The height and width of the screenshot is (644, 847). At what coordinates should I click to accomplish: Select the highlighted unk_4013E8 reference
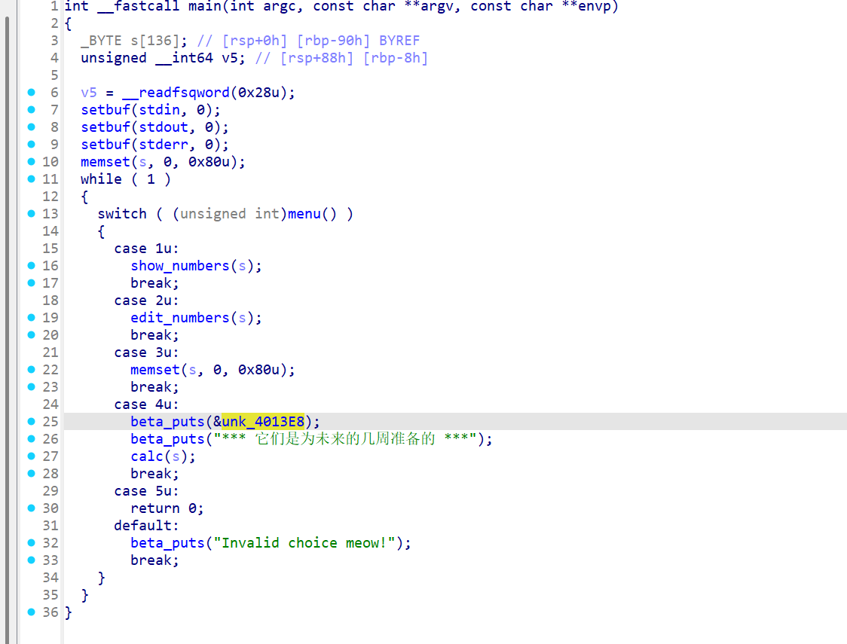[x=262, y=422]
